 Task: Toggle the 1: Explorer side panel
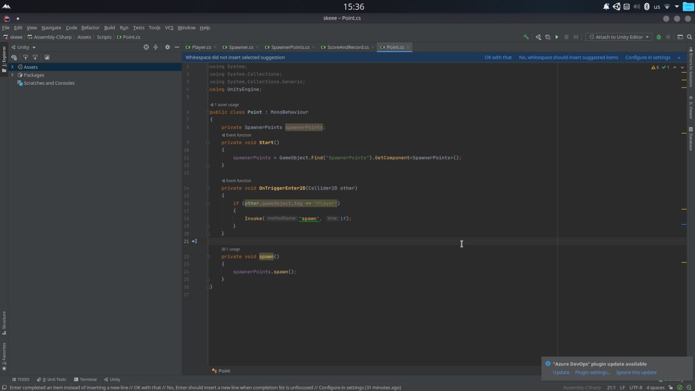coord(4,56)
